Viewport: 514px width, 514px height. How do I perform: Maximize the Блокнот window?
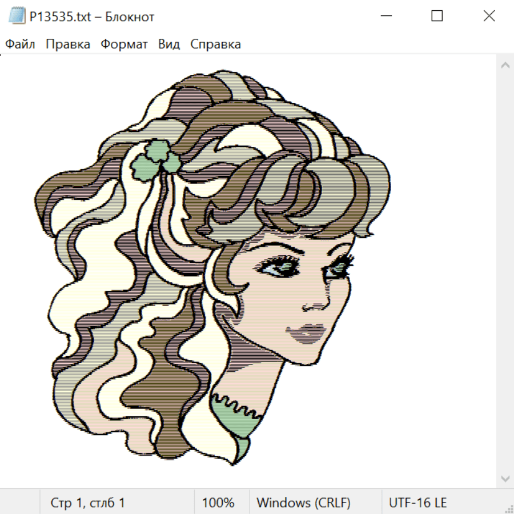tap(437, 17)
